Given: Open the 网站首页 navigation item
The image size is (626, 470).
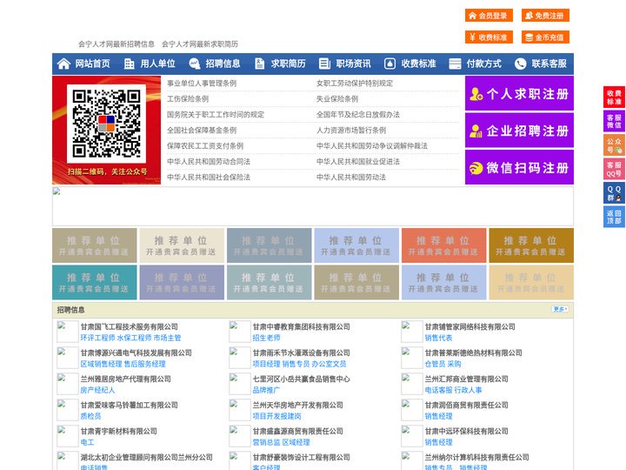Looking at the screenshot, I should [93, 64].
